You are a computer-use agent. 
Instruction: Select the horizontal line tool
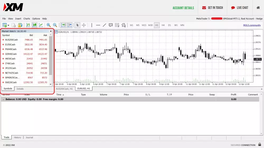pos(98,25)
